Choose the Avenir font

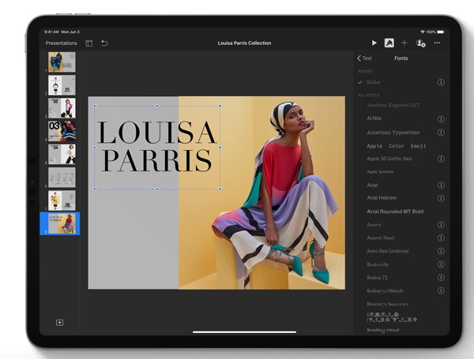pyautogui.click(x=374, y=225)
